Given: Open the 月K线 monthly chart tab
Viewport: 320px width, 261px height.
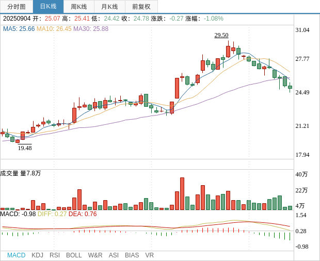Looking at the screenshot, I should (109, 7).
